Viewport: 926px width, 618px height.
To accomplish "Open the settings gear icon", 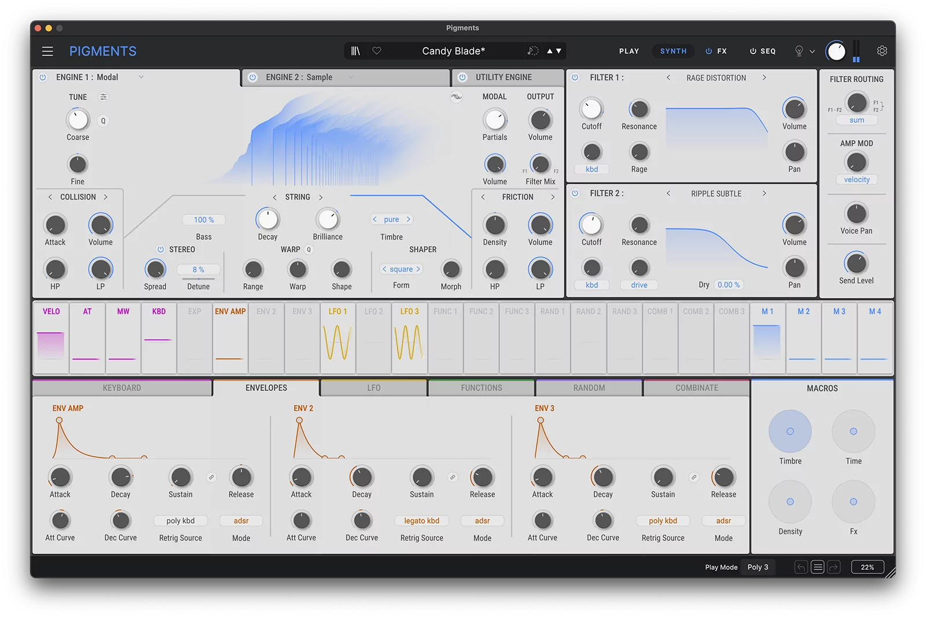I will pos(881,51).
